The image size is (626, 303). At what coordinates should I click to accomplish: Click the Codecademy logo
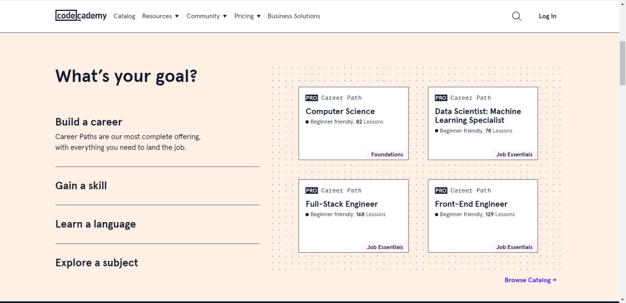[x=81, y=16]
